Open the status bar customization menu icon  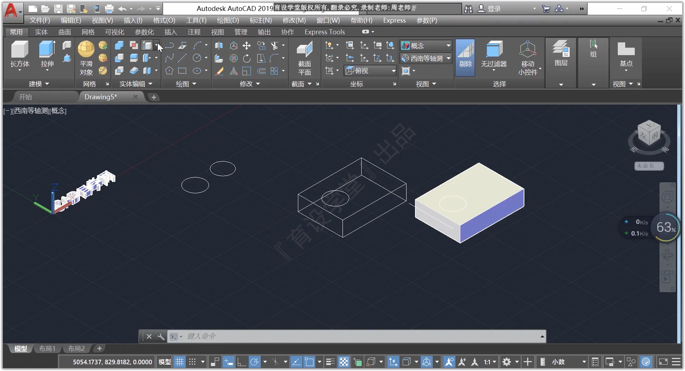point(676,362)
